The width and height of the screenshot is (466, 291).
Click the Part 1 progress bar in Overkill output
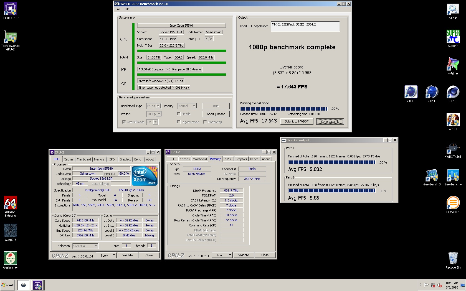332,162
